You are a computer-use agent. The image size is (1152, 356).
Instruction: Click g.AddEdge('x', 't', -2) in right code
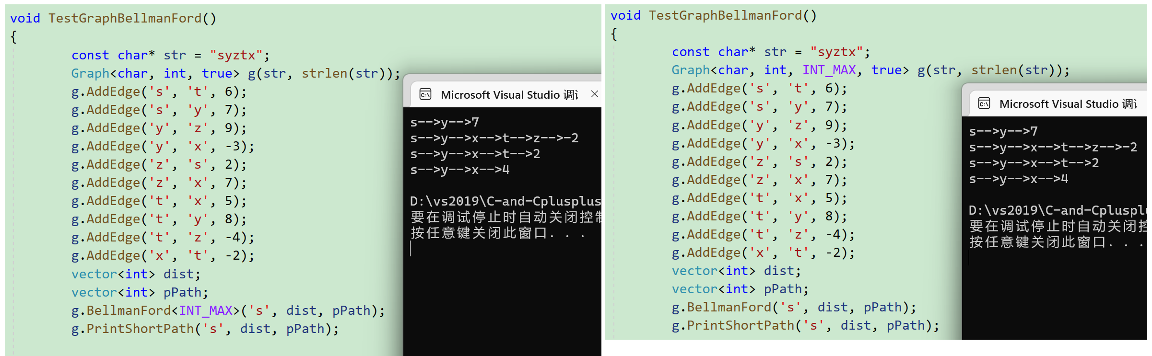[764, 253]
